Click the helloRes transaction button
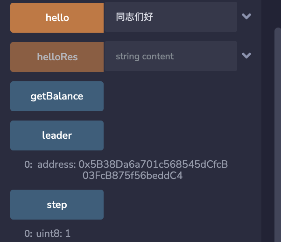The height and width of the screenshot is (242, 281). (57, 57)
